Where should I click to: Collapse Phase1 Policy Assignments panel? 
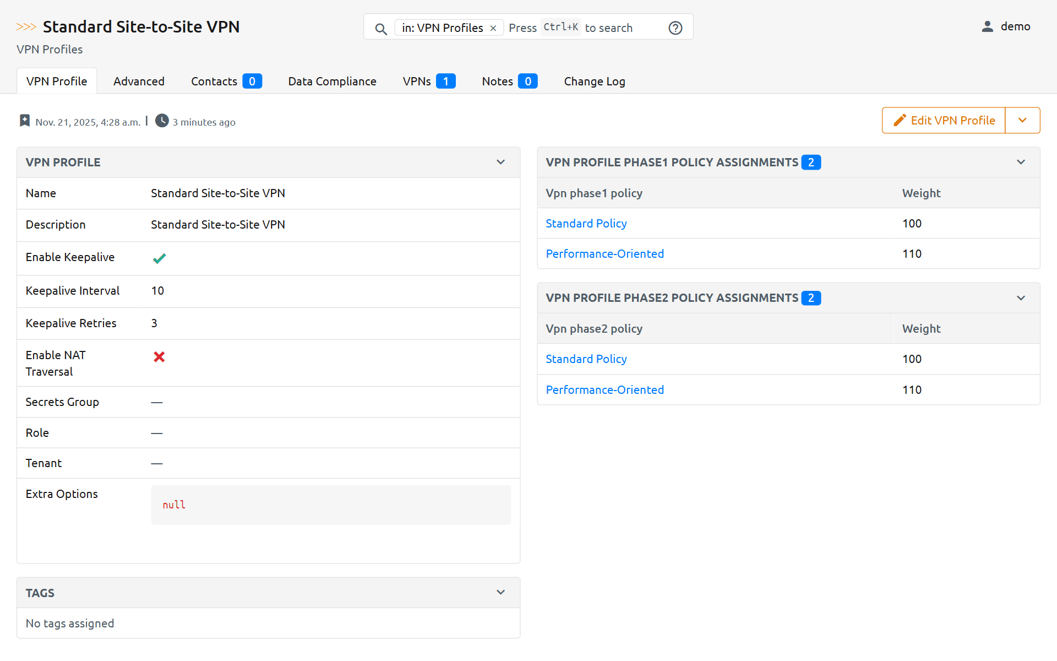click(1021, 162)
